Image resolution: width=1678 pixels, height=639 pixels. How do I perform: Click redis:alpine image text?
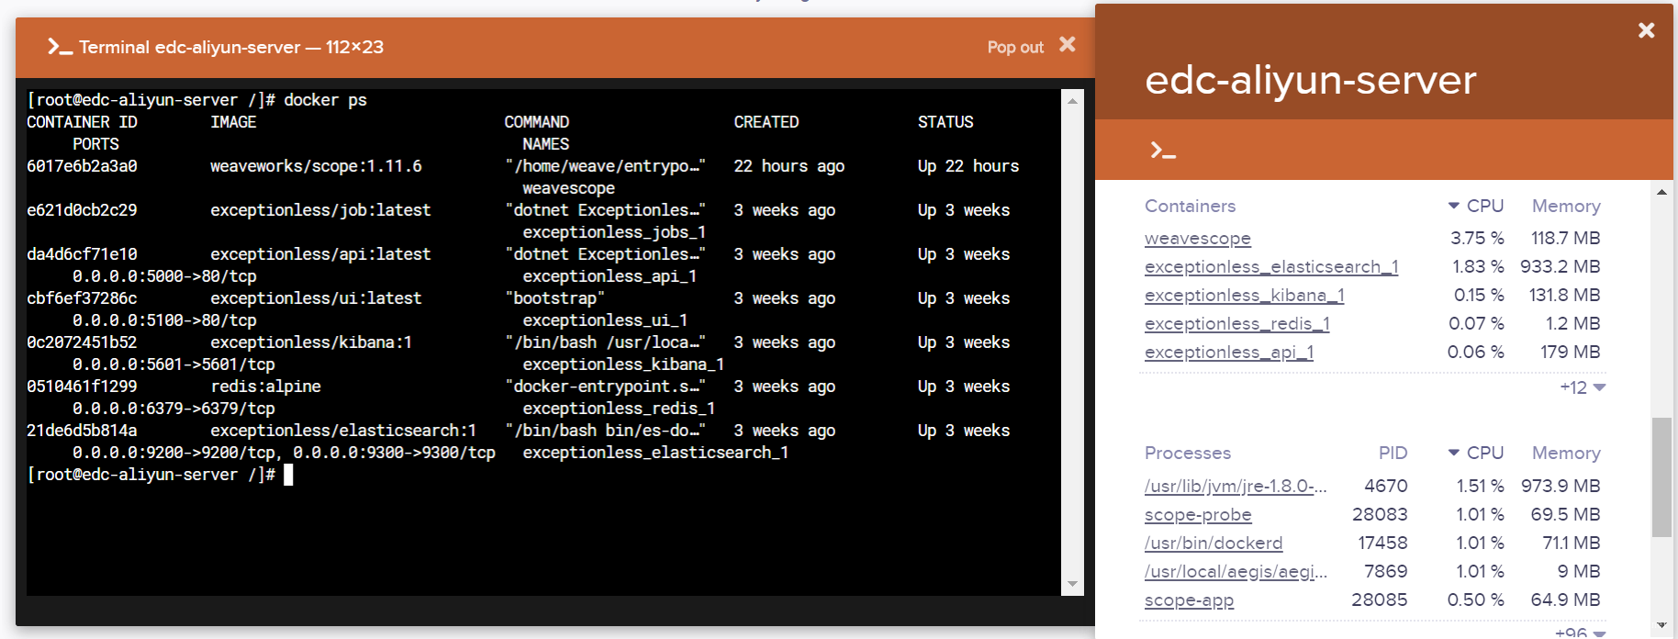click(265, 387)
